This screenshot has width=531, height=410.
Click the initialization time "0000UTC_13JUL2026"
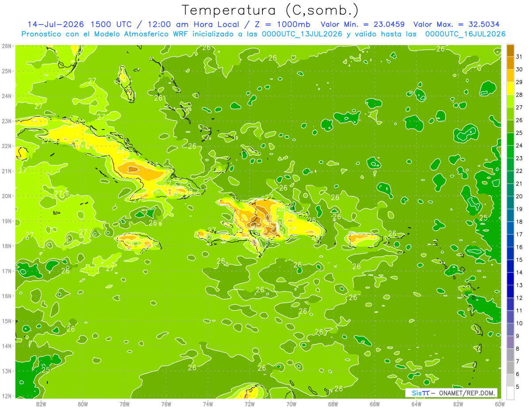point(302,34)
